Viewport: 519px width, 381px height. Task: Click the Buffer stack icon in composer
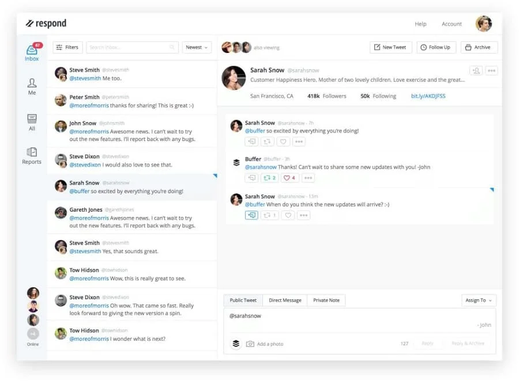236,344
